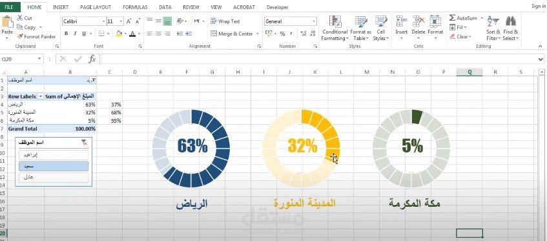The image size is (547, 241).
Task: Switch to the Developer tab
Action: 277,7
